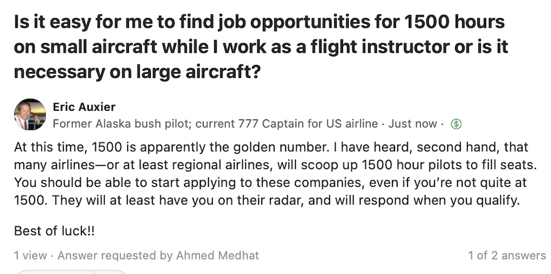Click 'necessary on large aircraft?' in the title
The width and height of the screenshot is (551, 274).
[137, 72]
